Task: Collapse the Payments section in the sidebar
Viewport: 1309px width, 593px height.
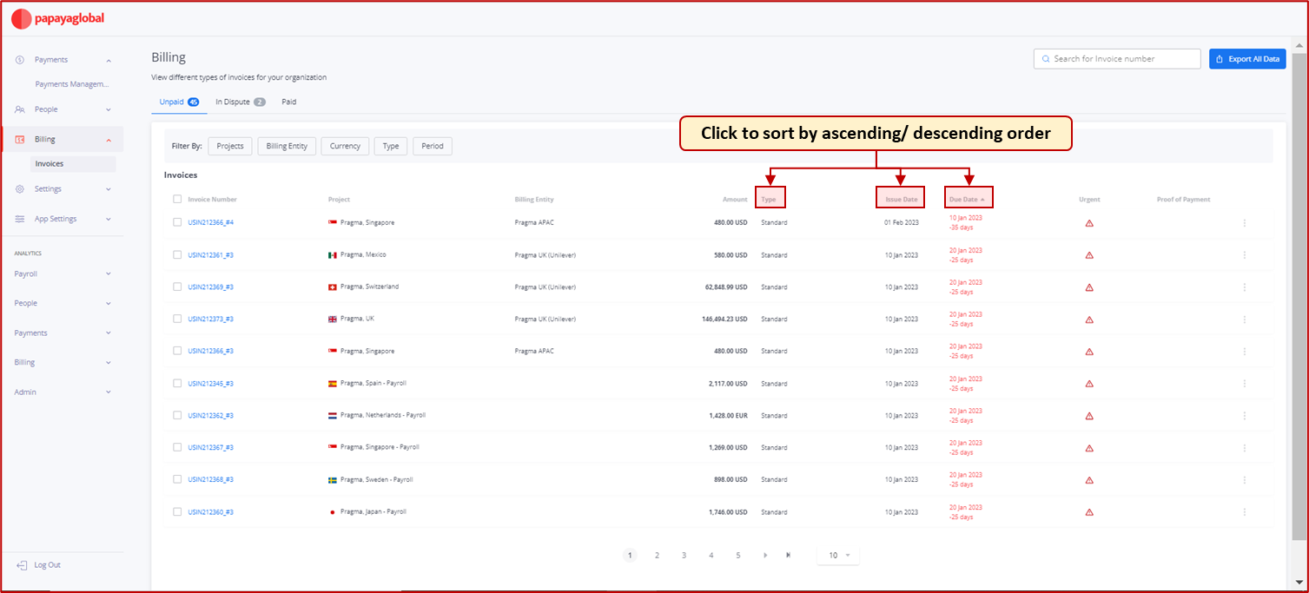Action: point(110,59)
